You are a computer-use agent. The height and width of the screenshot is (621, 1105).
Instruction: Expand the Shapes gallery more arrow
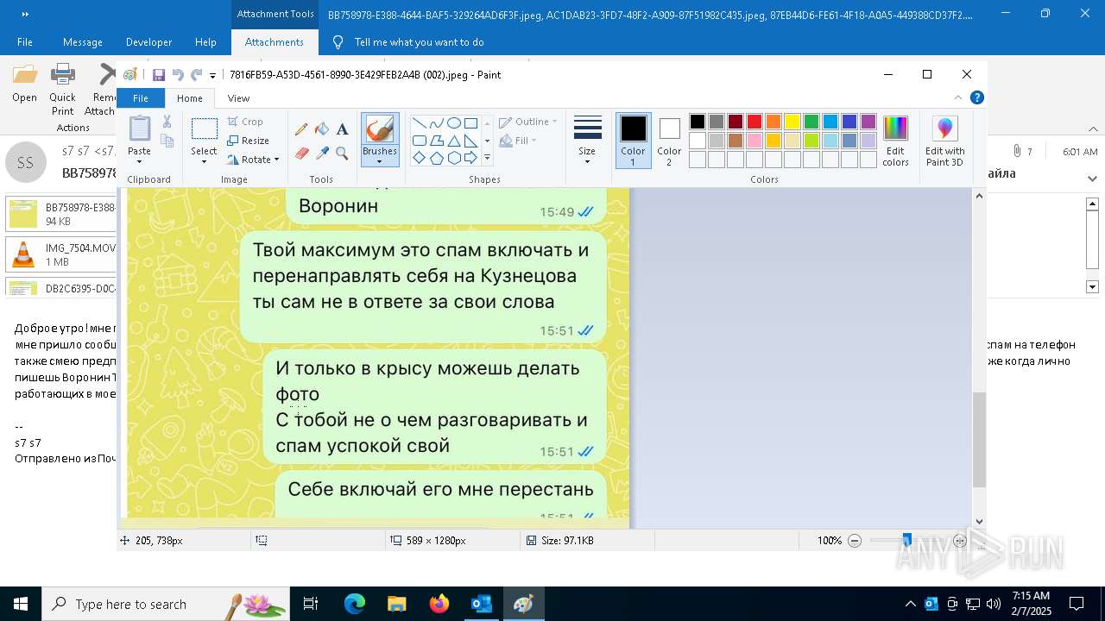(487, 158)
